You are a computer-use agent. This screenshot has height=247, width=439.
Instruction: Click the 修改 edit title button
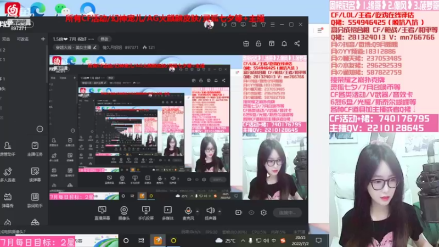(104, 39)
